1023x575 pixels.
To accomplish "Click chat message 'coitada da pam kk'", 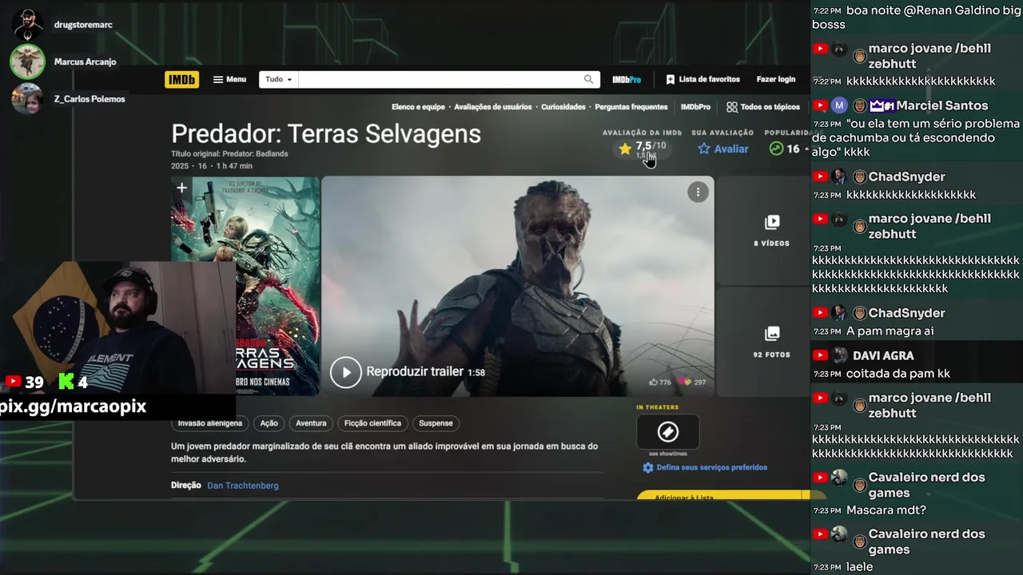I will [x=898, y=374].
